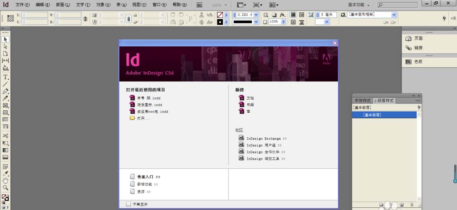Select the Note tool
The image size is (457, 210).
(x=5, y=167)
